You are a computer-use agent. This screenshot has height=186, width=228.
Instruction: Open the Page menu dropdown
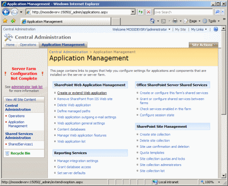192,21
